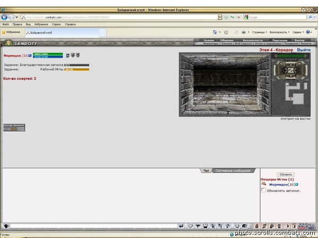Click the blue mana bar
Screen dimensions: 318x238
coord(48,57)
